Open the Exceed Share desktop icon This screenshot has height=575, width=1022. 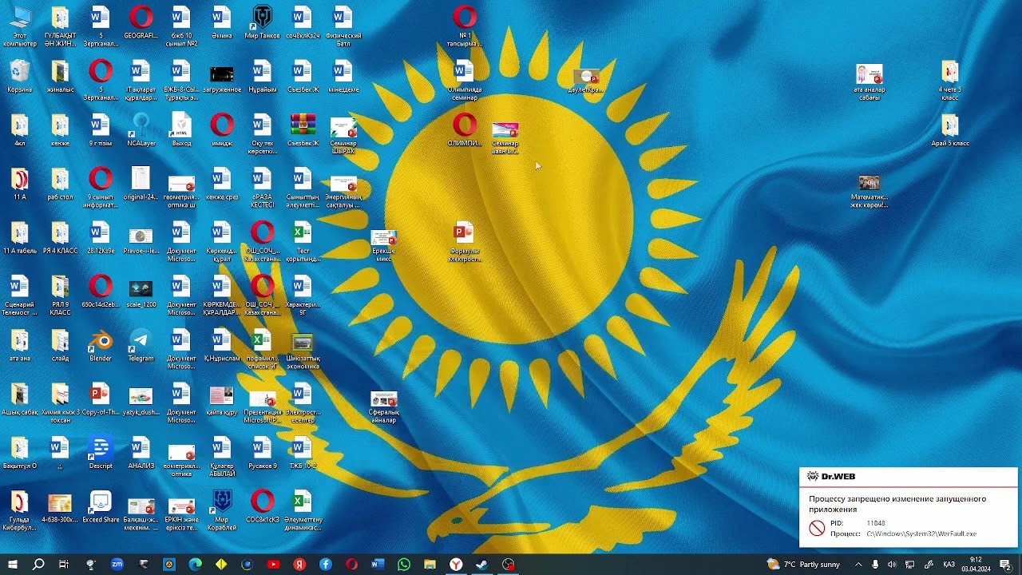click(x=101, y=508)
